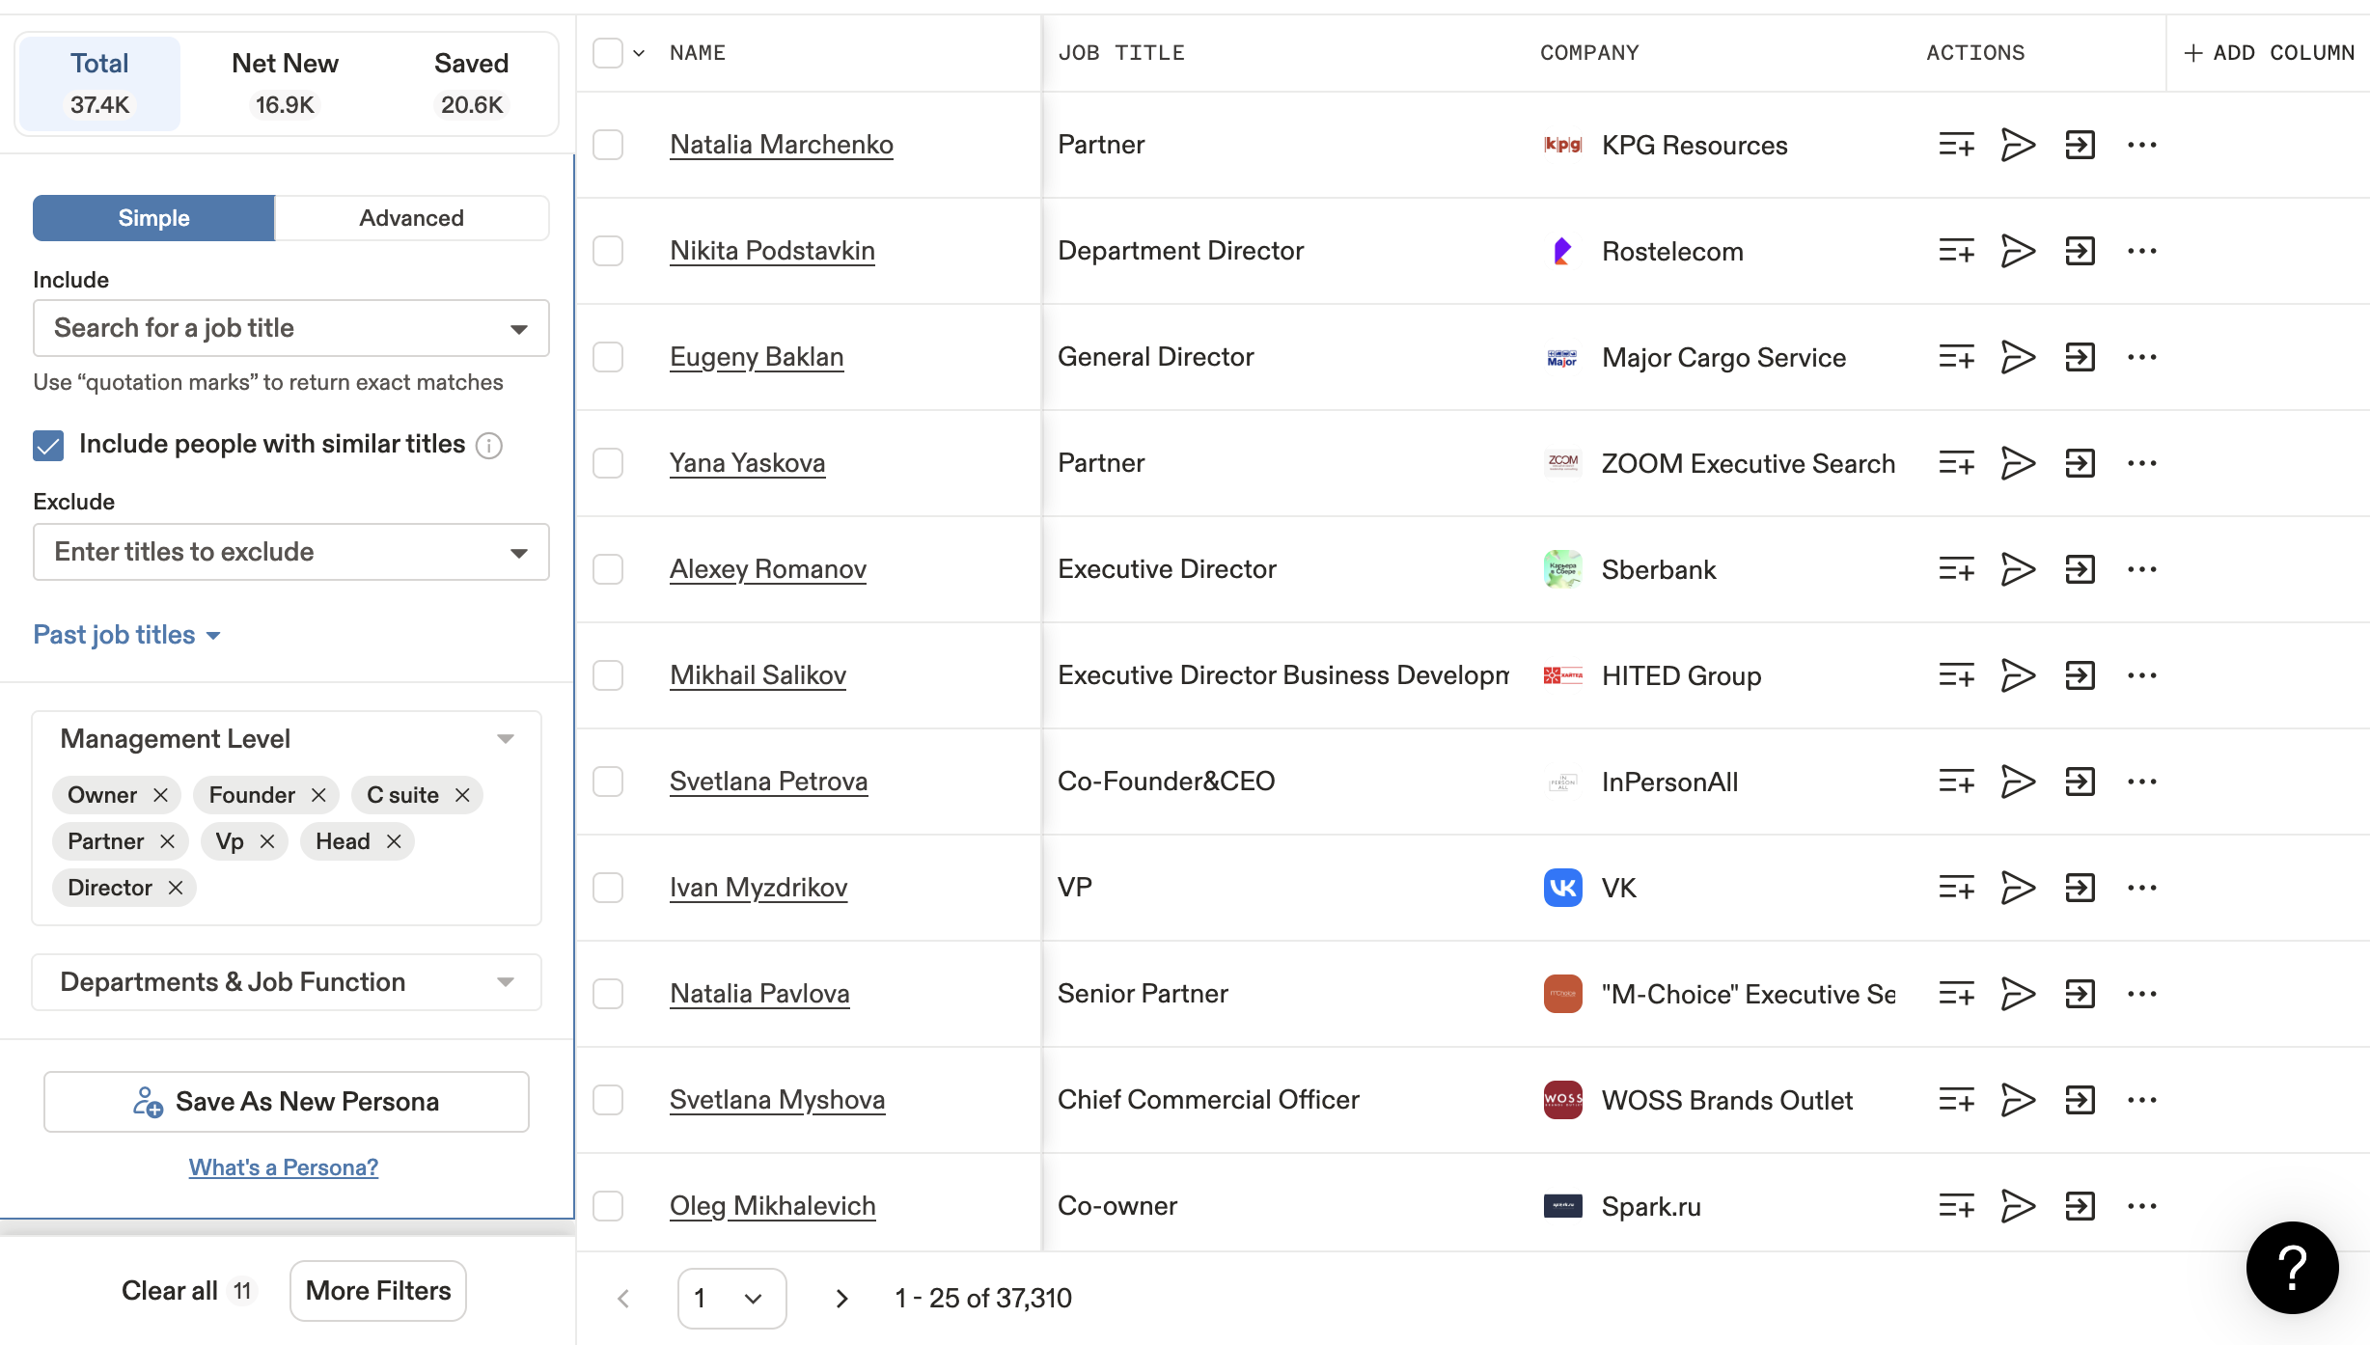Viewport: 2370px width, 1345px height.
Task: Click export icon for Eugeny Baklan row
Action: [2080, 357]
